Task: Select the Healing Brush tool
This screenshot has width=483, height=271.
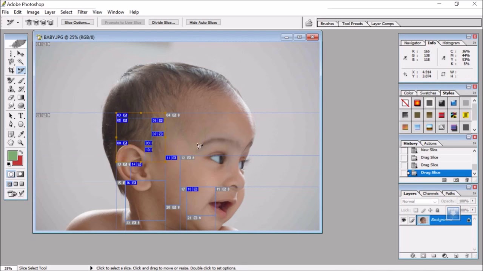Action: [x=11, y=81]
